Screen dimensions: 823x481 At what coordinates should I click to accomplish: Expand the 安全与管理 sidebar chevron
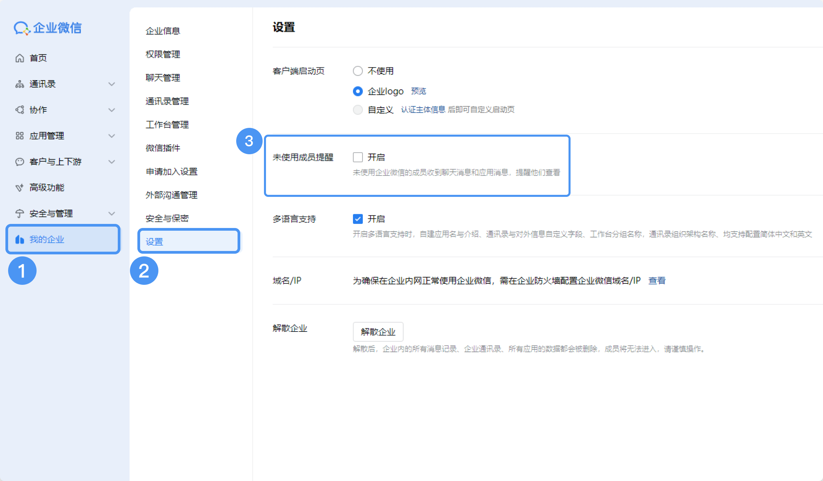(112, 213)
